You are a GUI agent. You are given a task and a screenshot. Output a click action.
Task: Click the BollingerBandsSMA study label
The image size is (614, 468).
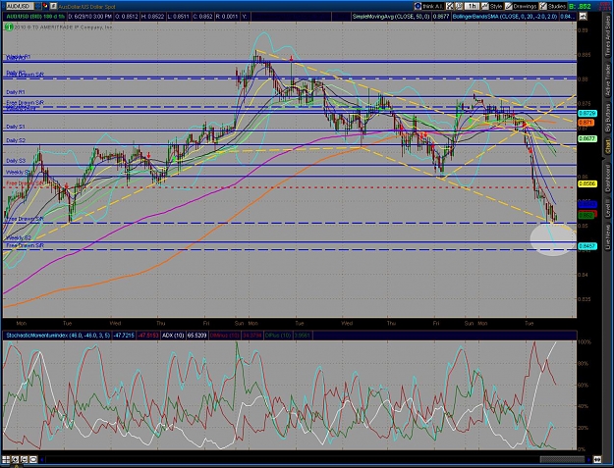click(505, 17)
